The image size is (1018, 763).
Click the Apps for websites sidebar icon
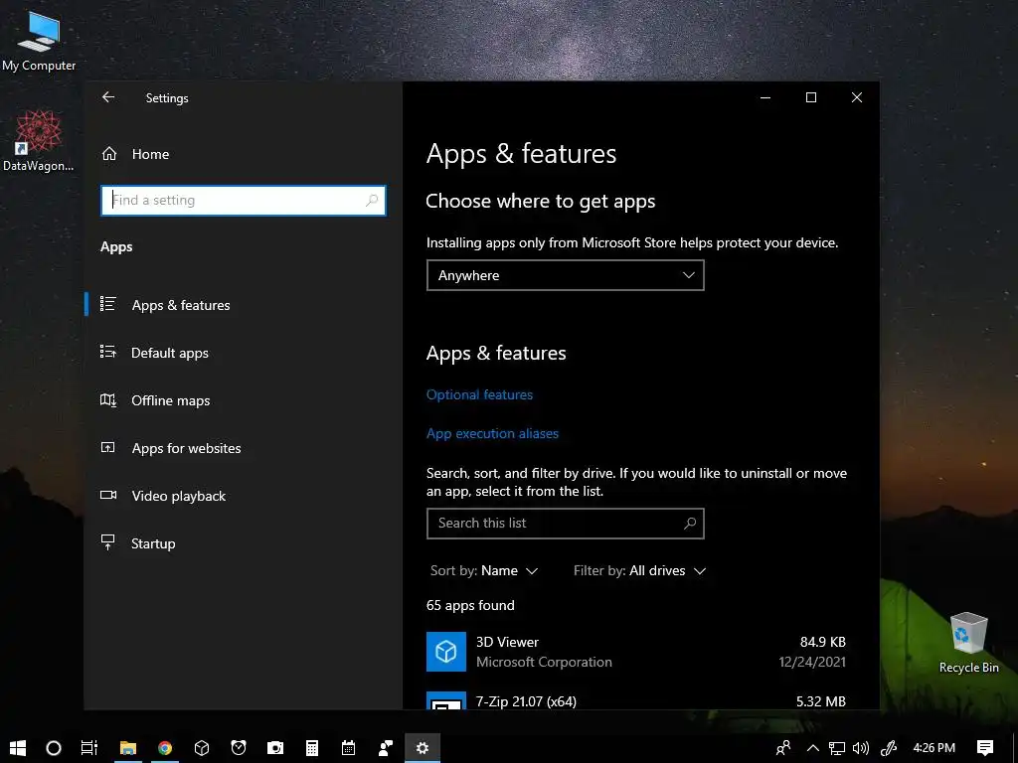point(107,447)
